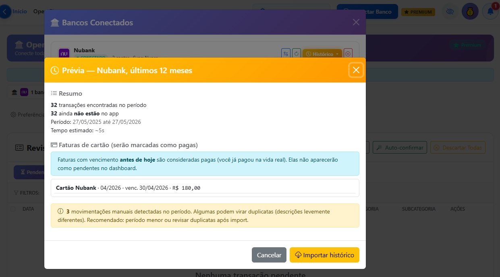
Task: Click the Nubank refresh sync icon
Action: tap(297, 54)
